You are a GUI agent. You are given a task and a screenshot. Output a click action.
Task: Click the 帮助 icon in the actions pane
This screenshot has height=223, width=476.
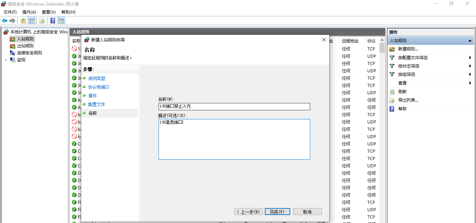392,109
